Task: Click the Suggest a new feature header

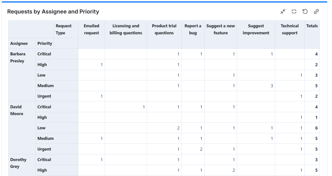Action: tap(220, 29)
